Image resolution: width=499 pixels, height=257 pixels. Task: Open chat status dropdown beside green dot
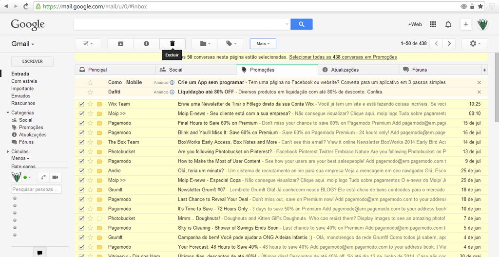(x=30, y=177)
